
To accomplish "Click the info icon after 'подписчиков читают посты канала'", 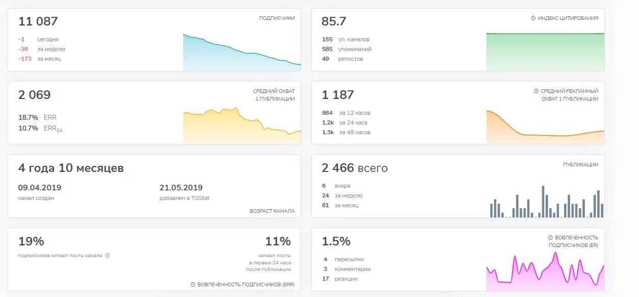I will (x=107, y=256).
